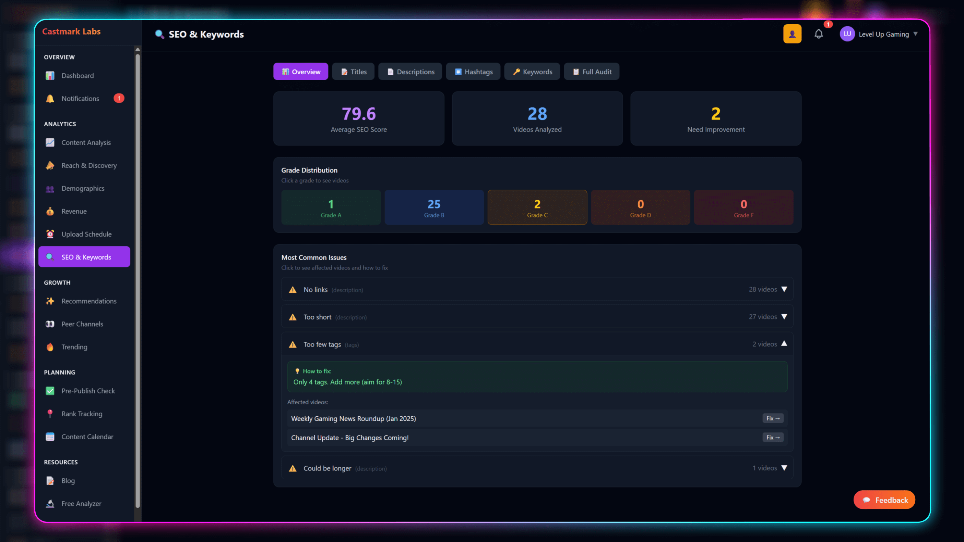Open Pre-Publish Check in sidebar
Viewport: 964px width, 542px height.
tap(88, 391)
